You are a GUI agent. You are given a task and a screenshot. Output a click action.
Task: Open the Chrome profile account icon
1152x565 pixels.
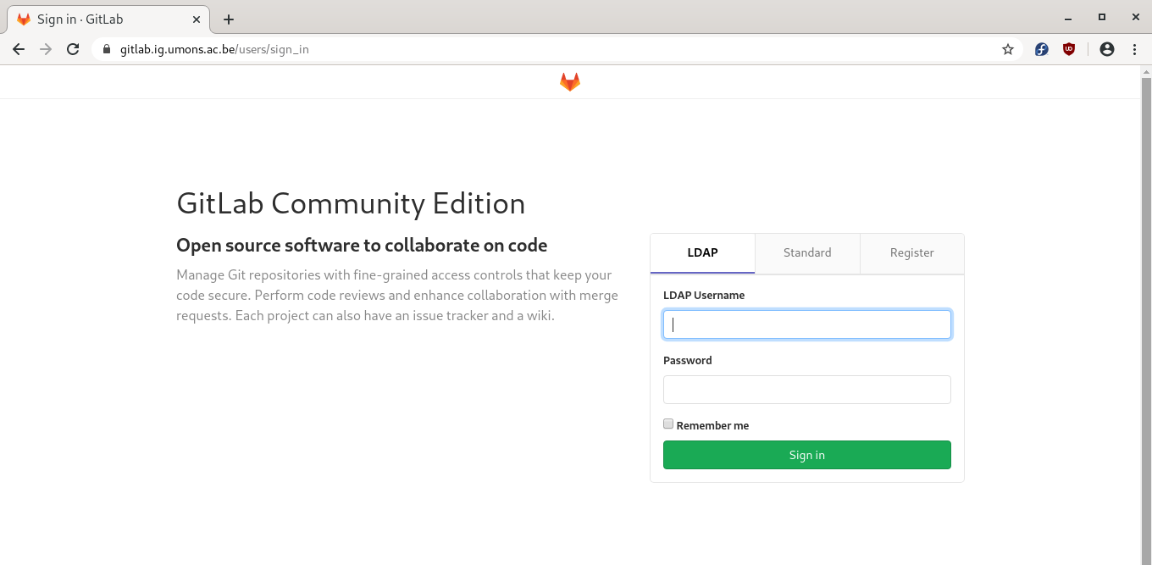pos(1107,49)
